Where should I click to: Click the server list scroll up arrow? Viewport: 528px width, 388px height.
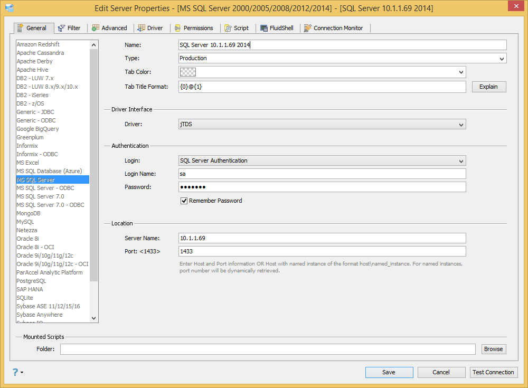[x=93, y=45]
